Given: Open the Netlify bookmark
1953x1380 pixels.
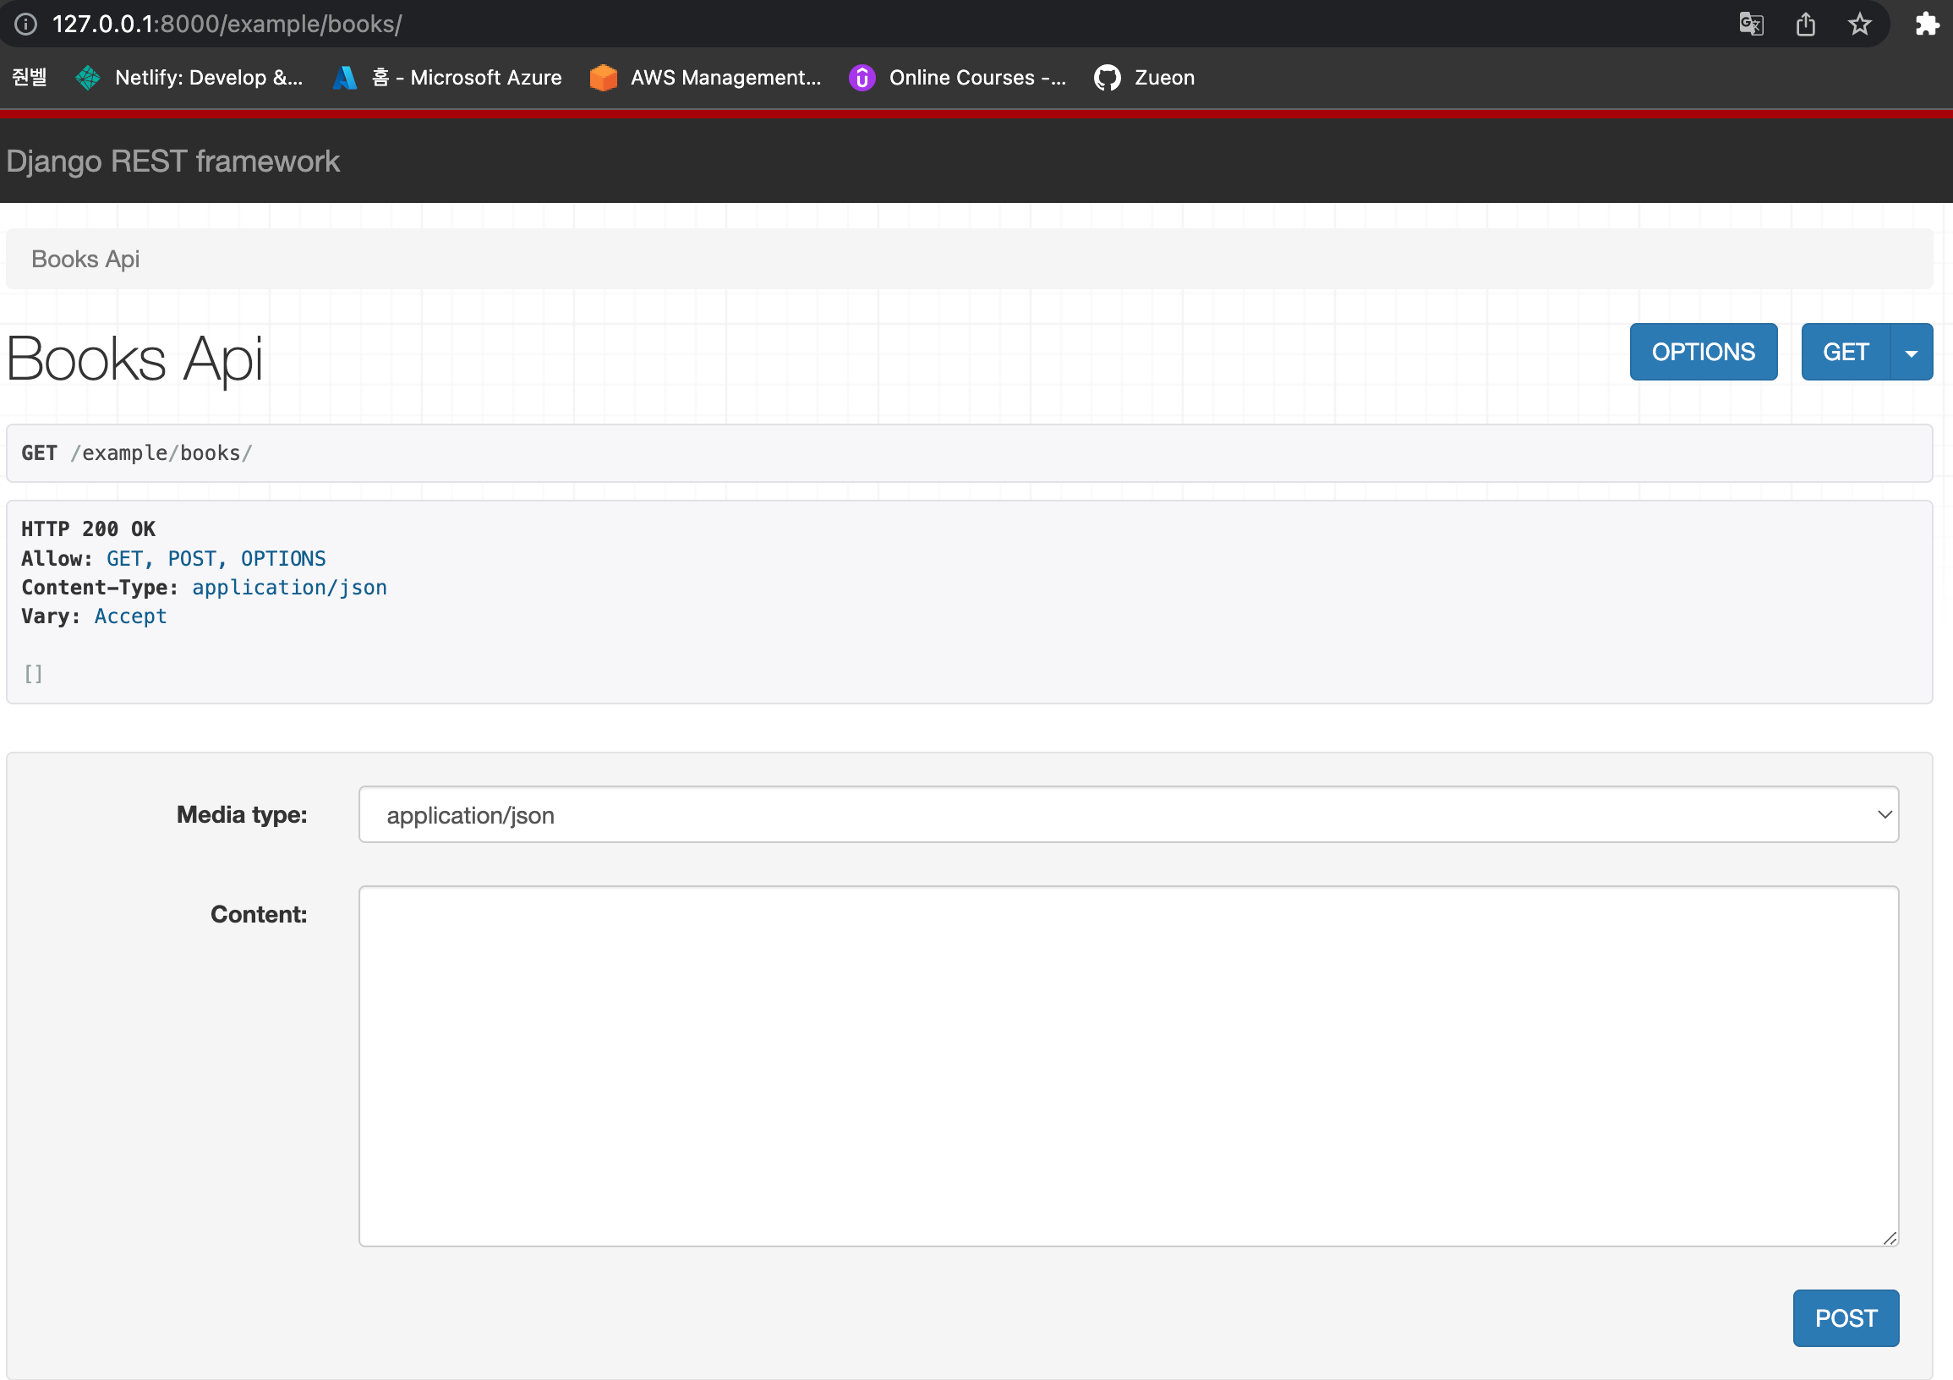Looking at the screenshot, I should 189,78.
